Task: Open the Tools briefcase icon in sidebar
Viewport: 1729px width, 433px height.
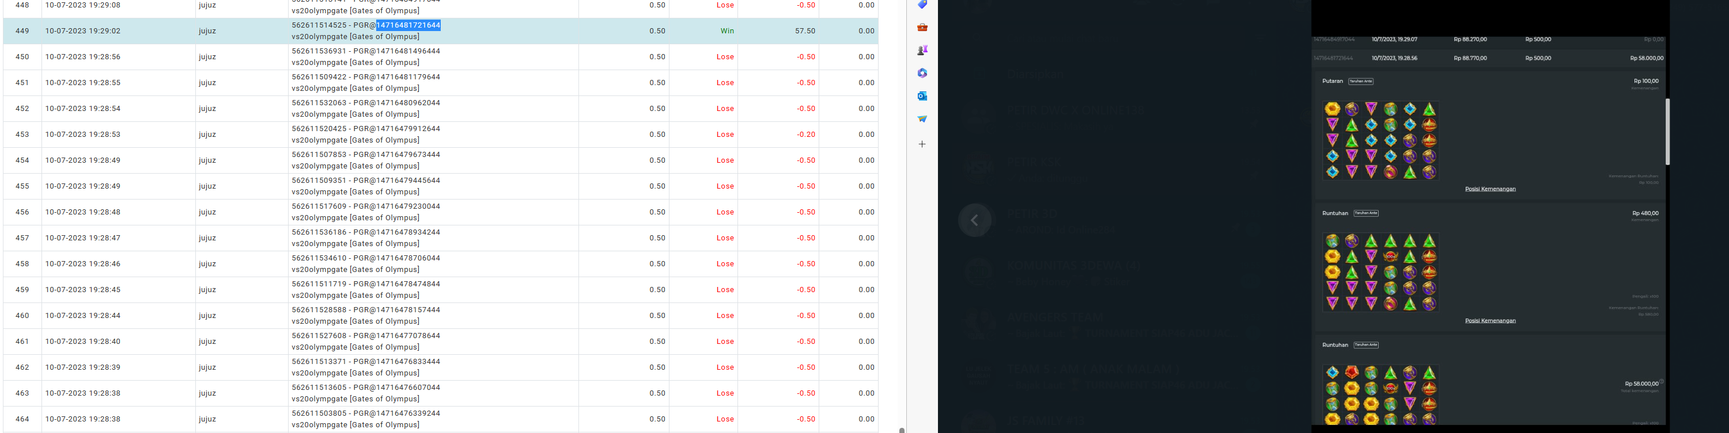Action: click(x=922, y=28)
